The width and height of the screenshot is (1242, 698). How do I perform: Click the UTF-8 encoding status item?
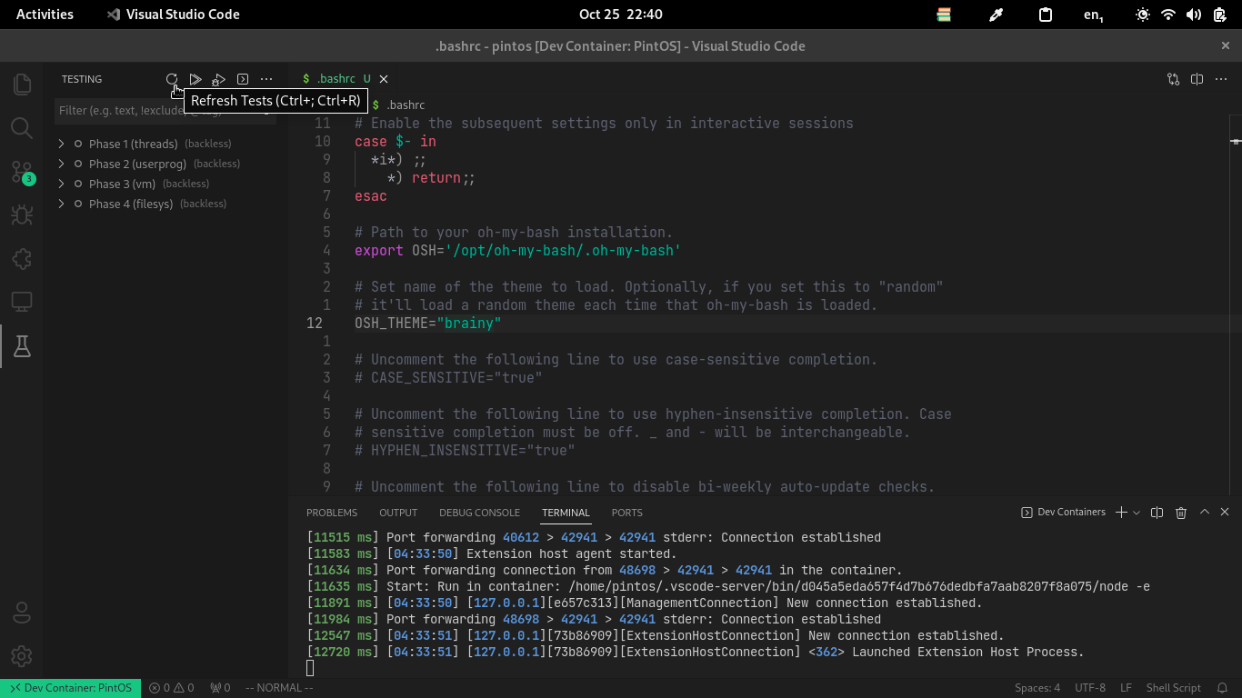(1090, 688)
